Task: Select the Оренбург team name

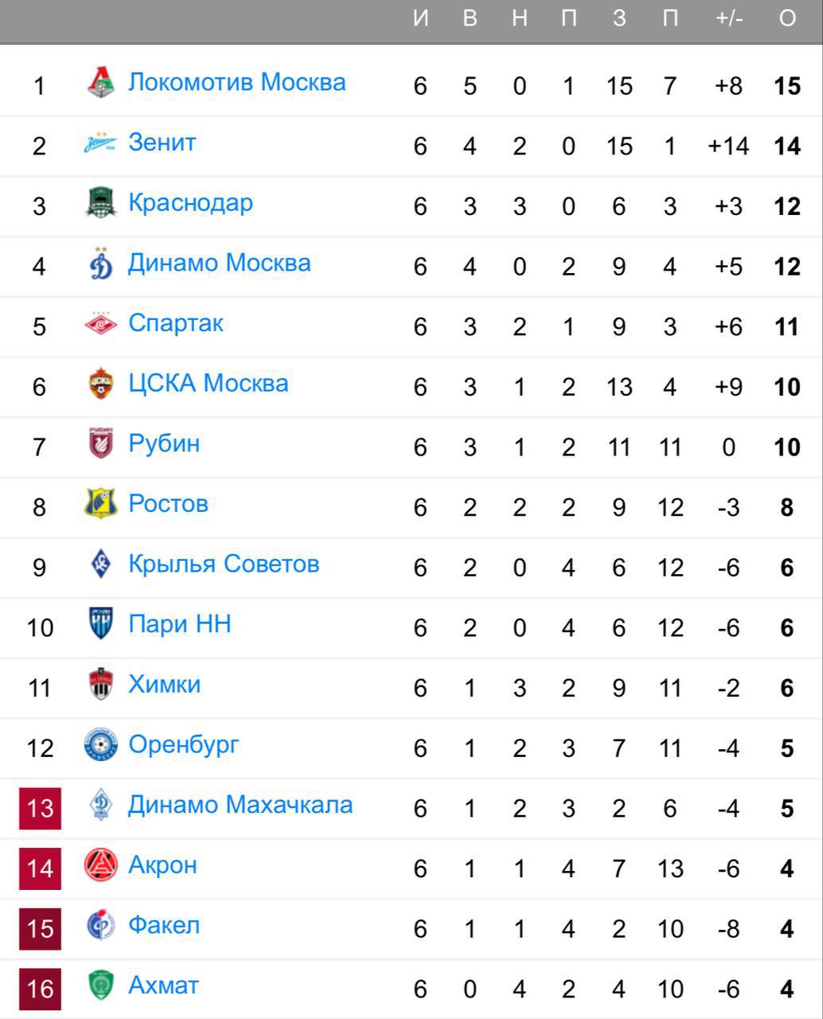Action: (x=184, y=745)
